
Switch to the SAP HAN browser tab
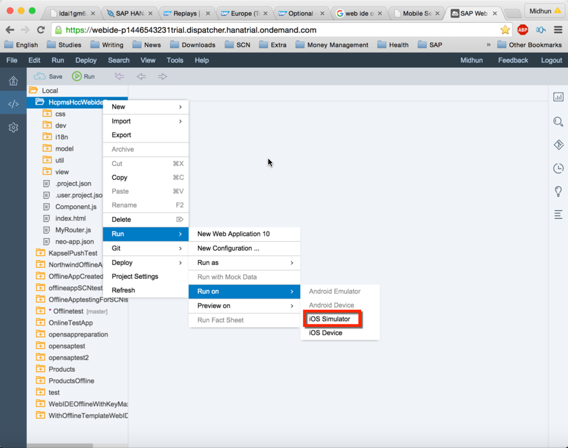pos(130,13)
